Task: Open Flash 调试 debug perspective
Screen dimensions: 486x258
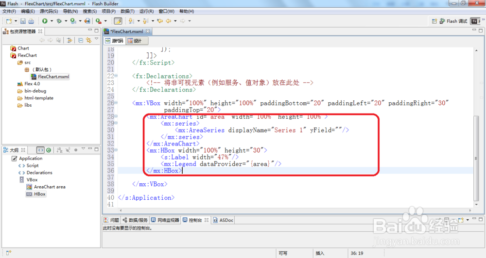Action: point(453,21)
